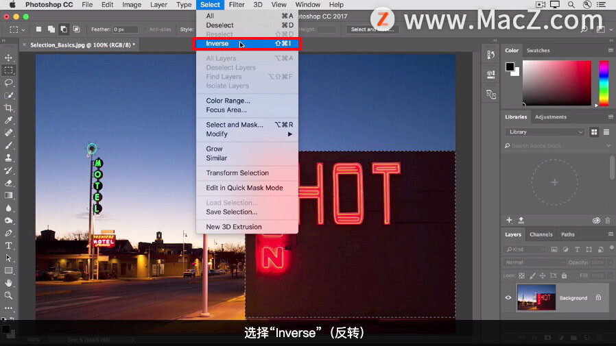Select the Move tool
This screenshot has width=616, height=346.
8,58
